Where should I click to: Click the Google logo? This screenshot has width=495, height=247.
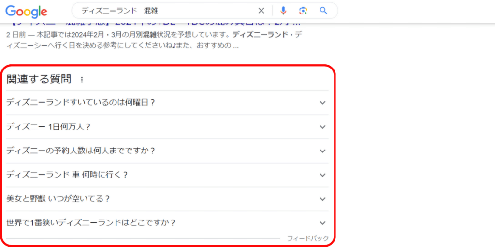(x=27, y=12)
